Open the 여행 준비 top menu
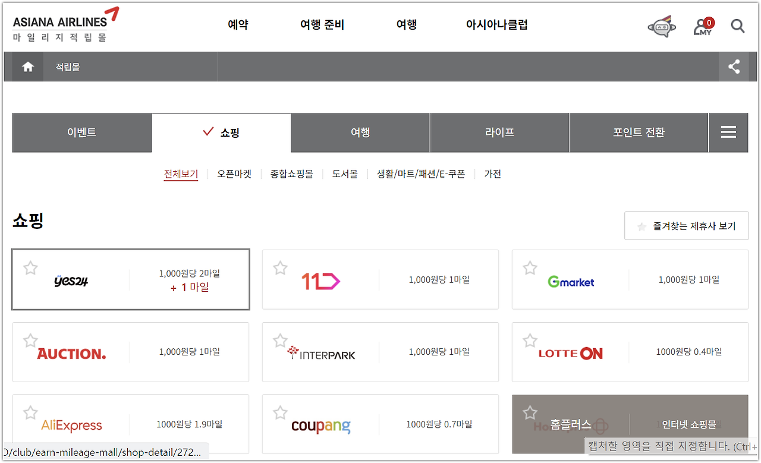The image size is (761, 463). [322, 25]
